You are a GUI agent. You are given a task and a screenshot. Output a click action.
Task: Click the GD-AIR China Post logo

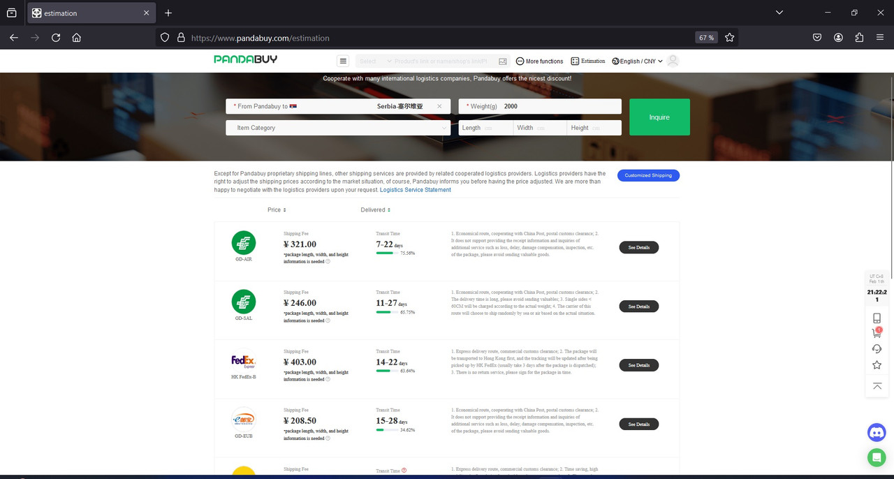pos(244,243)
